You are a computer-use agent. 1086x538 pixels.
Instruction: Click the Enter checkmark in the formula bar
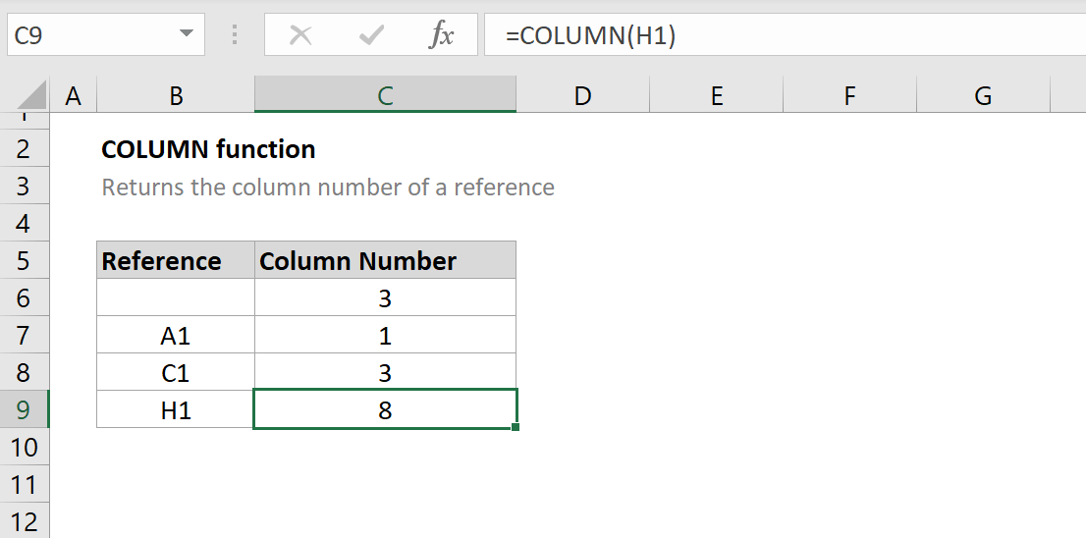click(371, 34)
